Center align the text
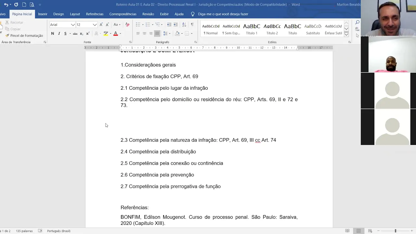Viewport: 416px width, 234px height. pyautogui.click(x=144, y=33)
